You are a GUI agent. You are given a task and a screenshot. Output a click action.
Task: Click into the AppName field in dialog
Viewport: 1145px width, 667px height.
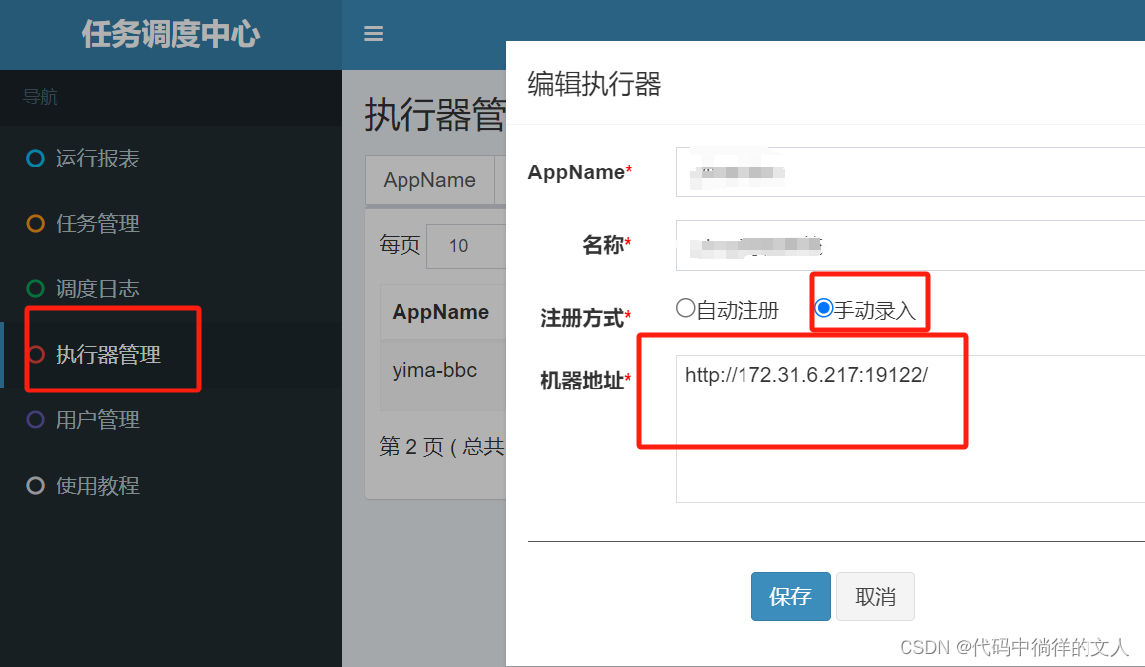coord(910,172)
